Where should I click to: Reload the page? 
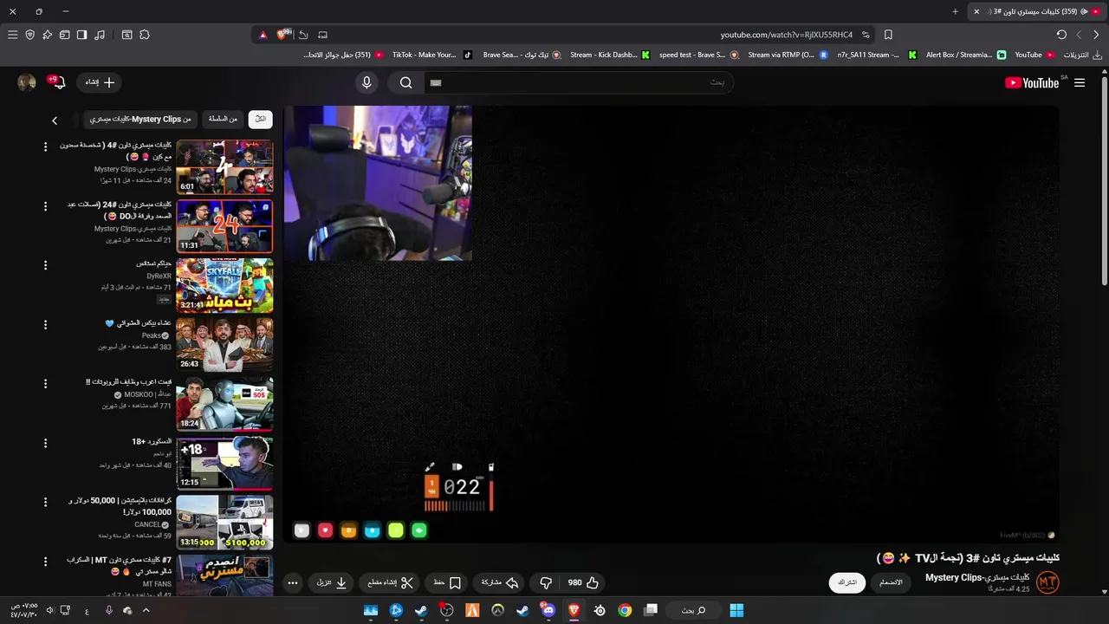click(x=1061, y=35)
